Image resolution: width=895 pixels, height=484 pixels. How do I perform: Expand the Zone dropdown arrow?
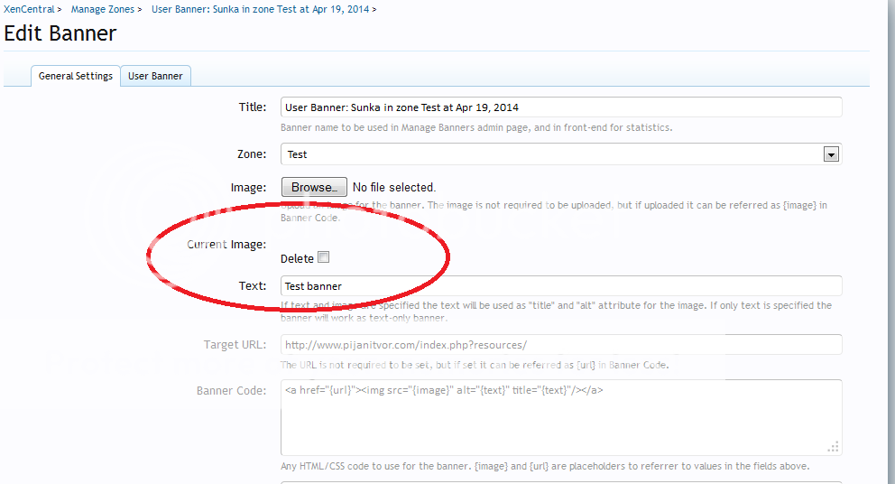click(831, 154)
